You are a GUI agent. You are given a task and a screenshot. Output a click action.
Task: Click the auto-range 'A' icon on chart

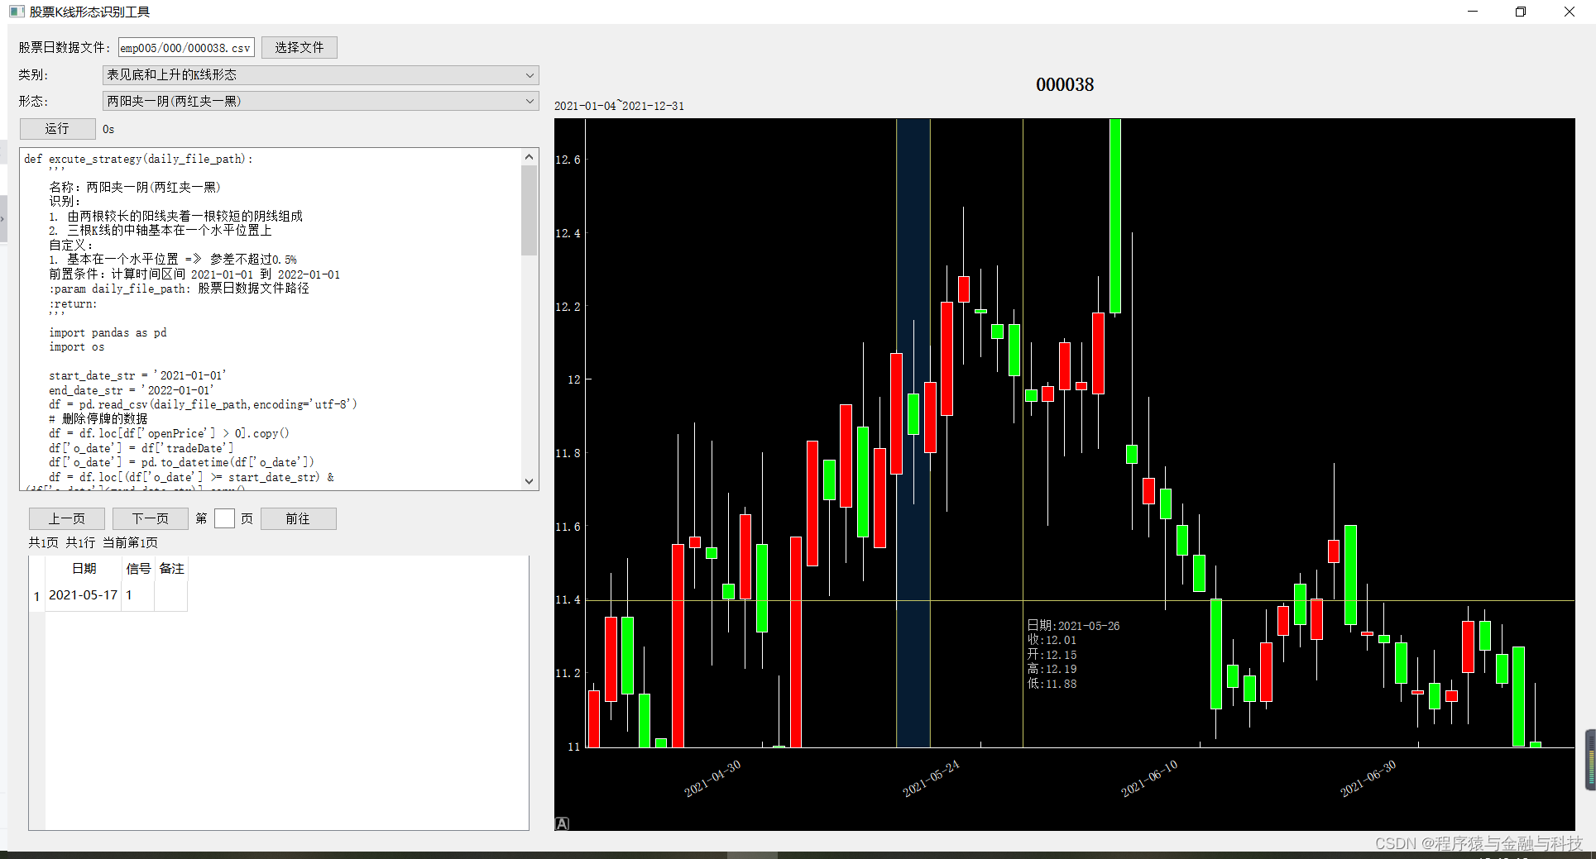(562, 823)
